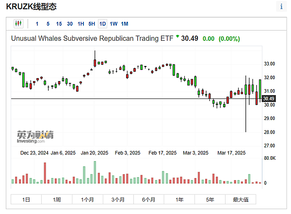Click the ETF name 'Unusual Whales Subversive Republican Trading ETF'
This screenshot has width=291, height=214.
tap(92, 38)
